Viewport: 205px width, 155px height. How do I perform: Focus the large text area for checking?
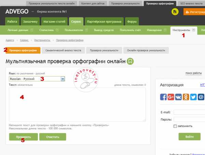[x=77, y=104]
